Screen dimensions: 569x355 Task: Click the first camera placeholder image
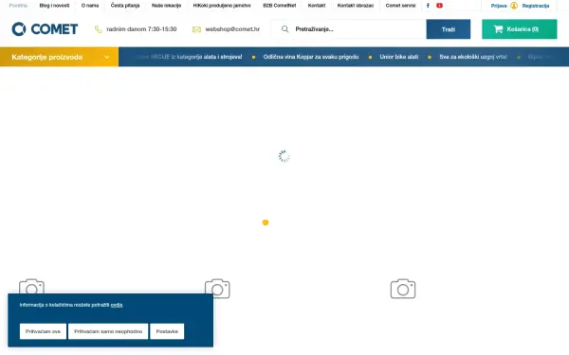31,286
